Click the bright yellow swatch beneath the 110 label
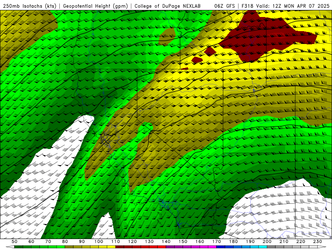Viewport: 332px width, 249px height. point(111,247)
